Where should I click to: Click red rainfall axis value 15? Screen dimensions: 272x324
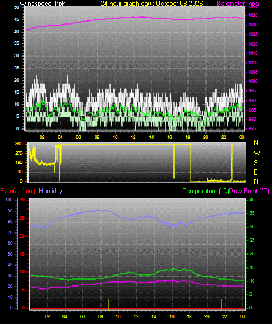[22, 254]
